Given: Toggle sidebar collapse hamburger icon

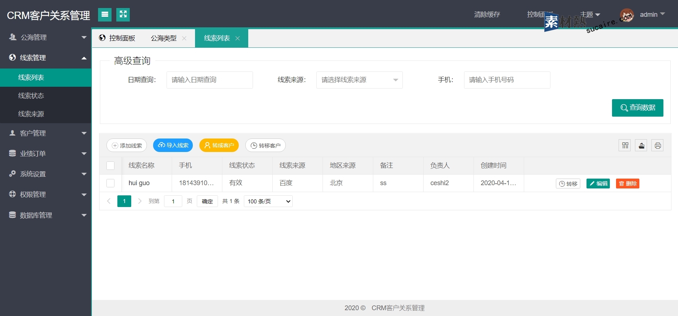Looking at the screenshot, I should click(x=105, y=15).
